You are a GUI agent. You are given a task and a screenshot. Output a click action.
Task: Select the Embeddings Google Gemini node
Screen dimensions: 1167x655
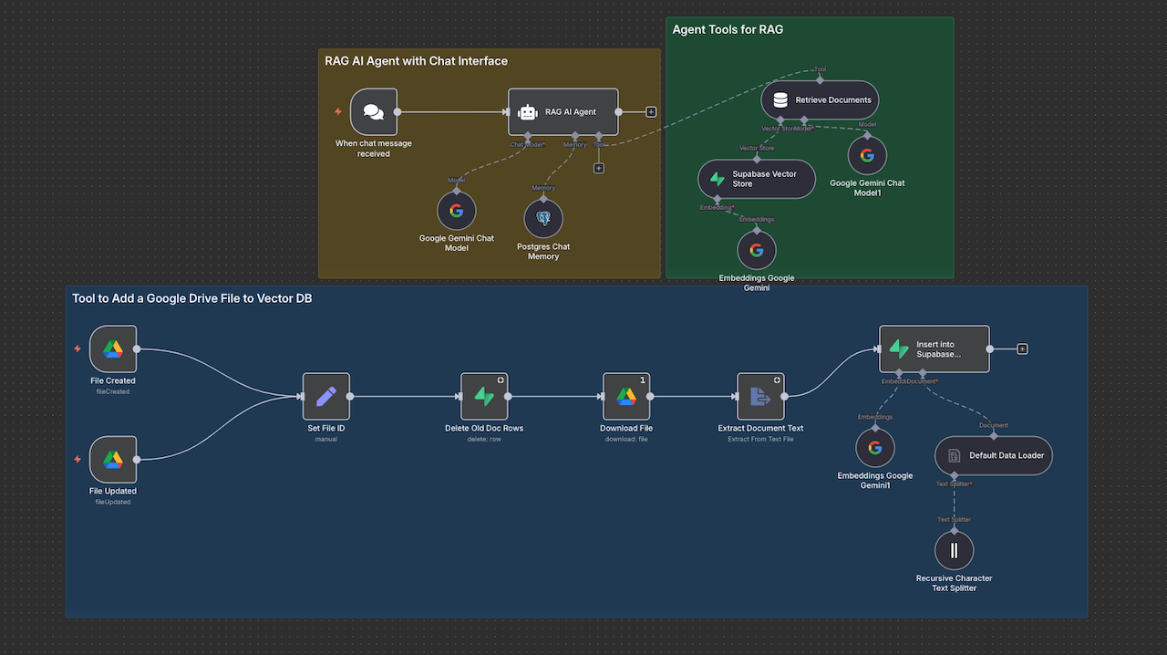pos(756,248)
